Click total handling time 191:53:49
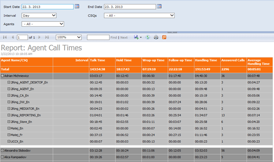 pyautogui.click(x=202, y=69)
